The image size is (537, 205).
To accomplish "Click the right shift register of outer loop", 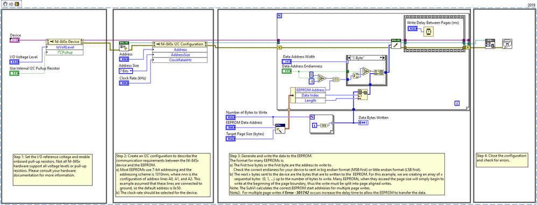I will (x=468, y=47).
